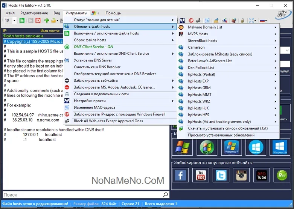Image resolution: width=294 pixels, height=209 pixels.
Task: Click the Facebook block icon
Action: 181,176
